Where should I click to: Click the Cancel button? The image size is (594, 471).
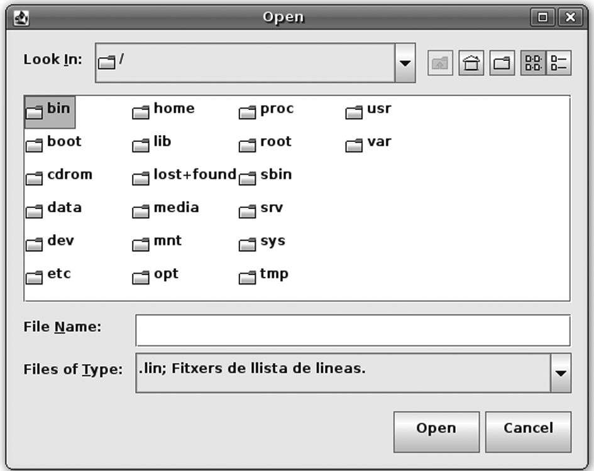[528, 432]
